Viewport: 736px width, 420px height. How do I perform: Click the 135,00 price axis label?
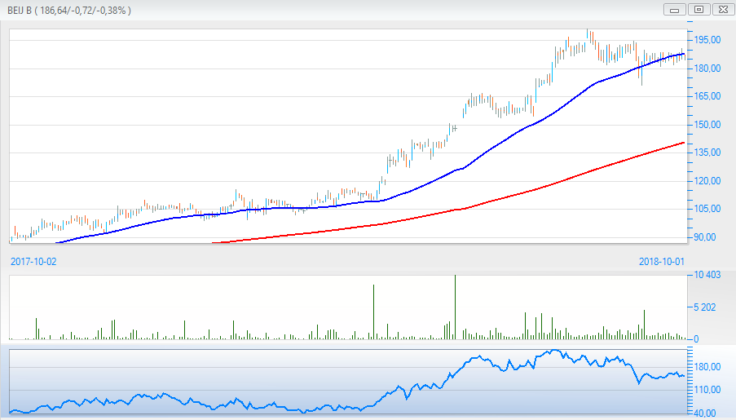coord(707,153)
